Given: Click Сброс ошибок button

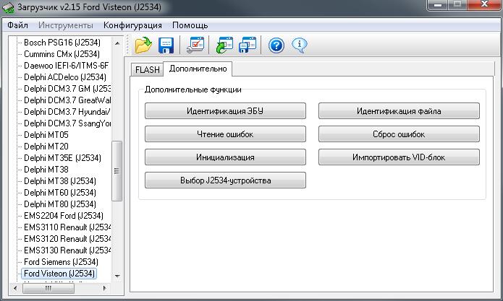Looking at the screenshot, I should tap(399, 134).
